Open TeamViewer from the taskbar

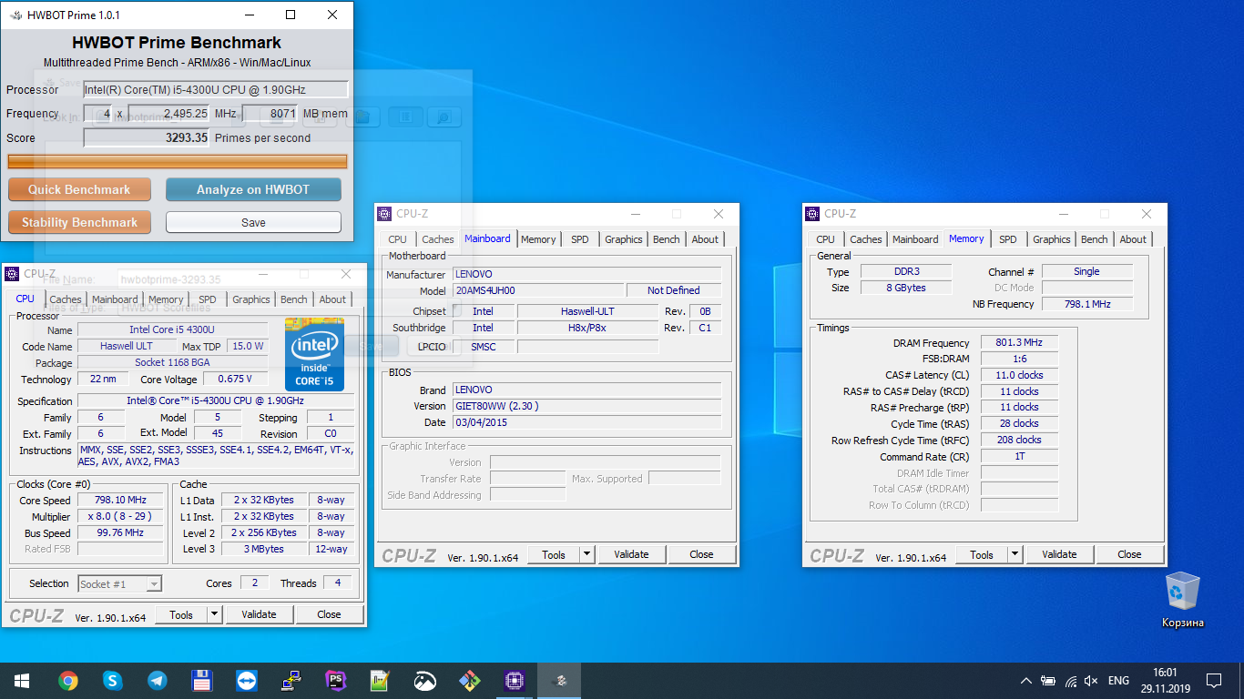(246, 680)
